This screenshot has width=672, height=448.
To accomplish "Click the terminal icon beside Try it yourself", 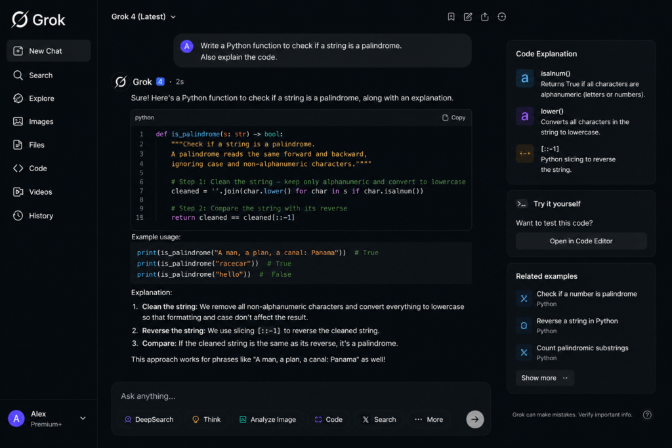I will coord(522,204).
